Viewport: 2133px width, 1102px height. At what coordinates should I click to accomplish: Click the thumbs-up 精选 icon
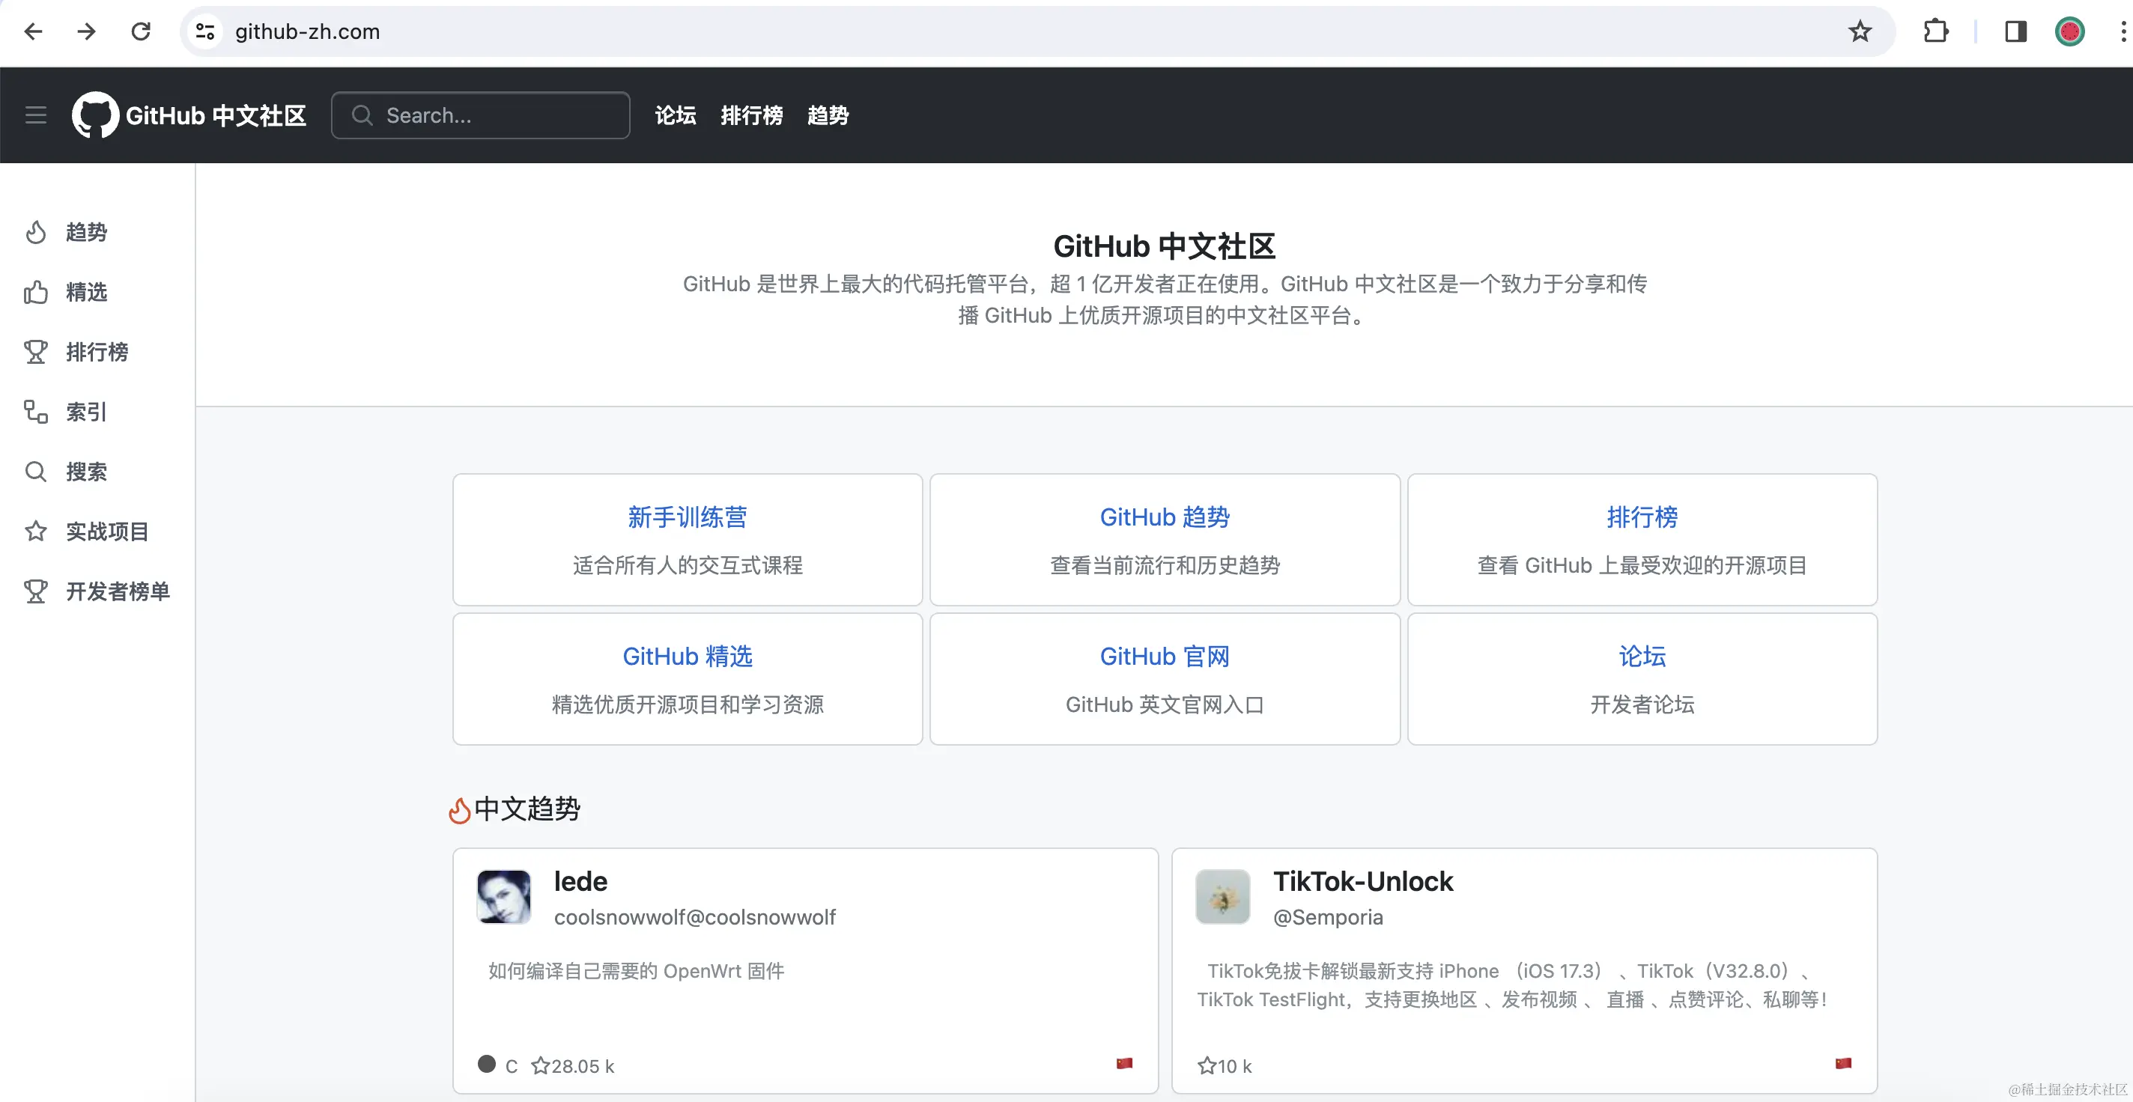coord(36,292)
